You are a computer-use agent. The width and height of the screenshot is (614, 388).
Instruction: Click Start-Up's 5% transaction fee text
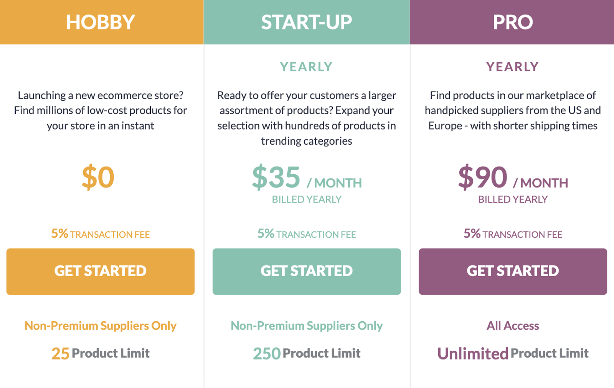(x=306, y=234)
